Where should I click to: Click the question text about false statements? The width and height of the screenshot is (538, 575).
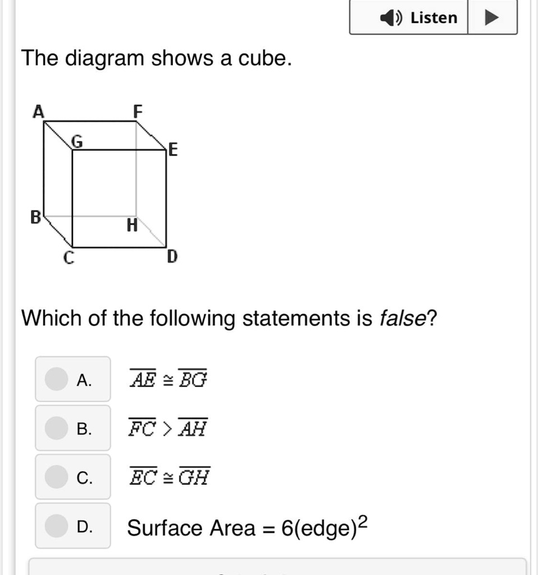click(x=230, y=318)
